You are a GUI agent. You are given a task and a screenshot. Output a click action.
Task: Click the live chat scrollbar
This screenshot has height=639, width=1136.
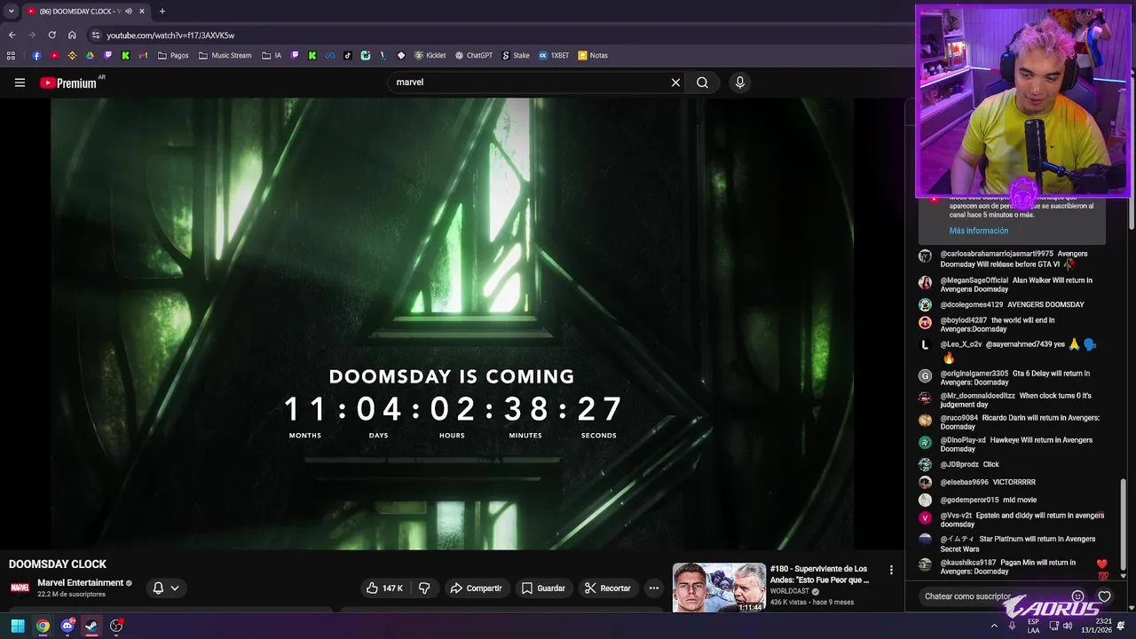tap(1124, 524)
